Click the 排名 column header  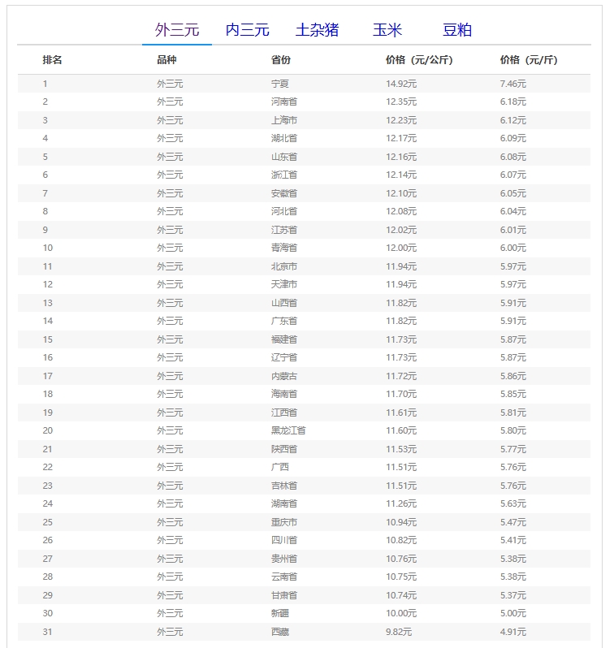(x=53, y=60)
